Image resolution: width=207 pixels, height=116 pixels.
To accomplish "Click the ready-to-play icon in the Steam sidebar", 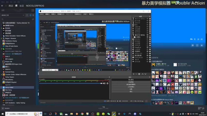I will [33, 15].
